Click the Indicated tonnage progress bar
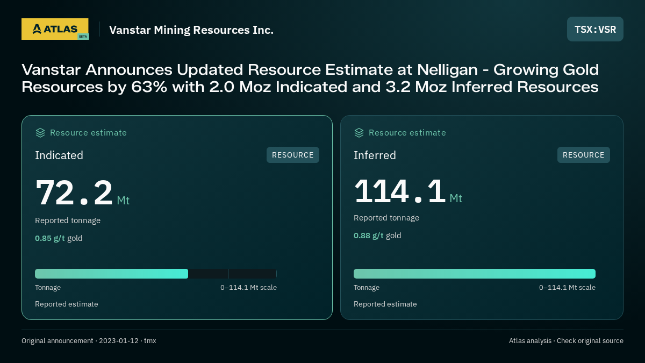The width and height of the screenshot is (645, 363). [156, 274]
